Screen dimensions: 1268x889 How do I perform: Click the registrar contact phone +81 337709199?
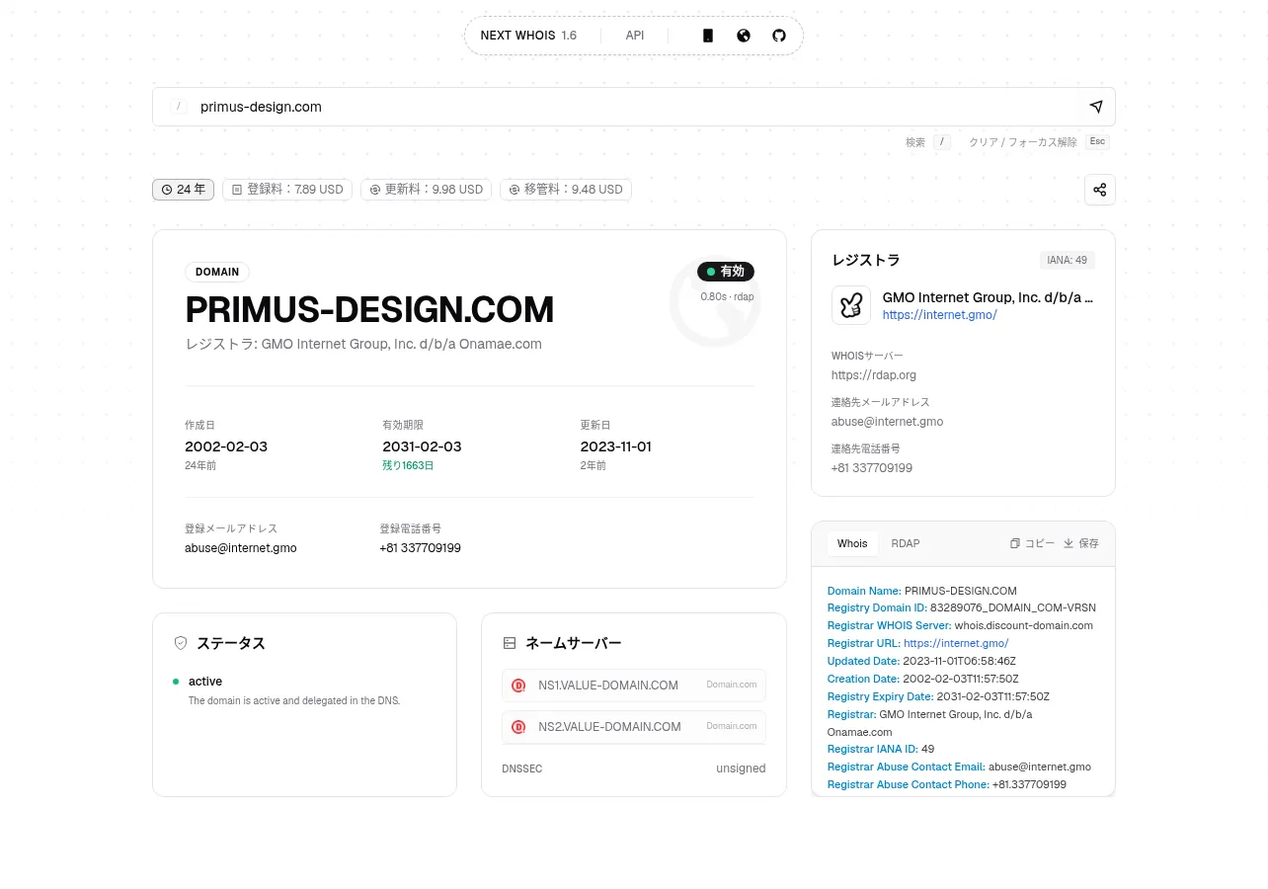point(872,468)
